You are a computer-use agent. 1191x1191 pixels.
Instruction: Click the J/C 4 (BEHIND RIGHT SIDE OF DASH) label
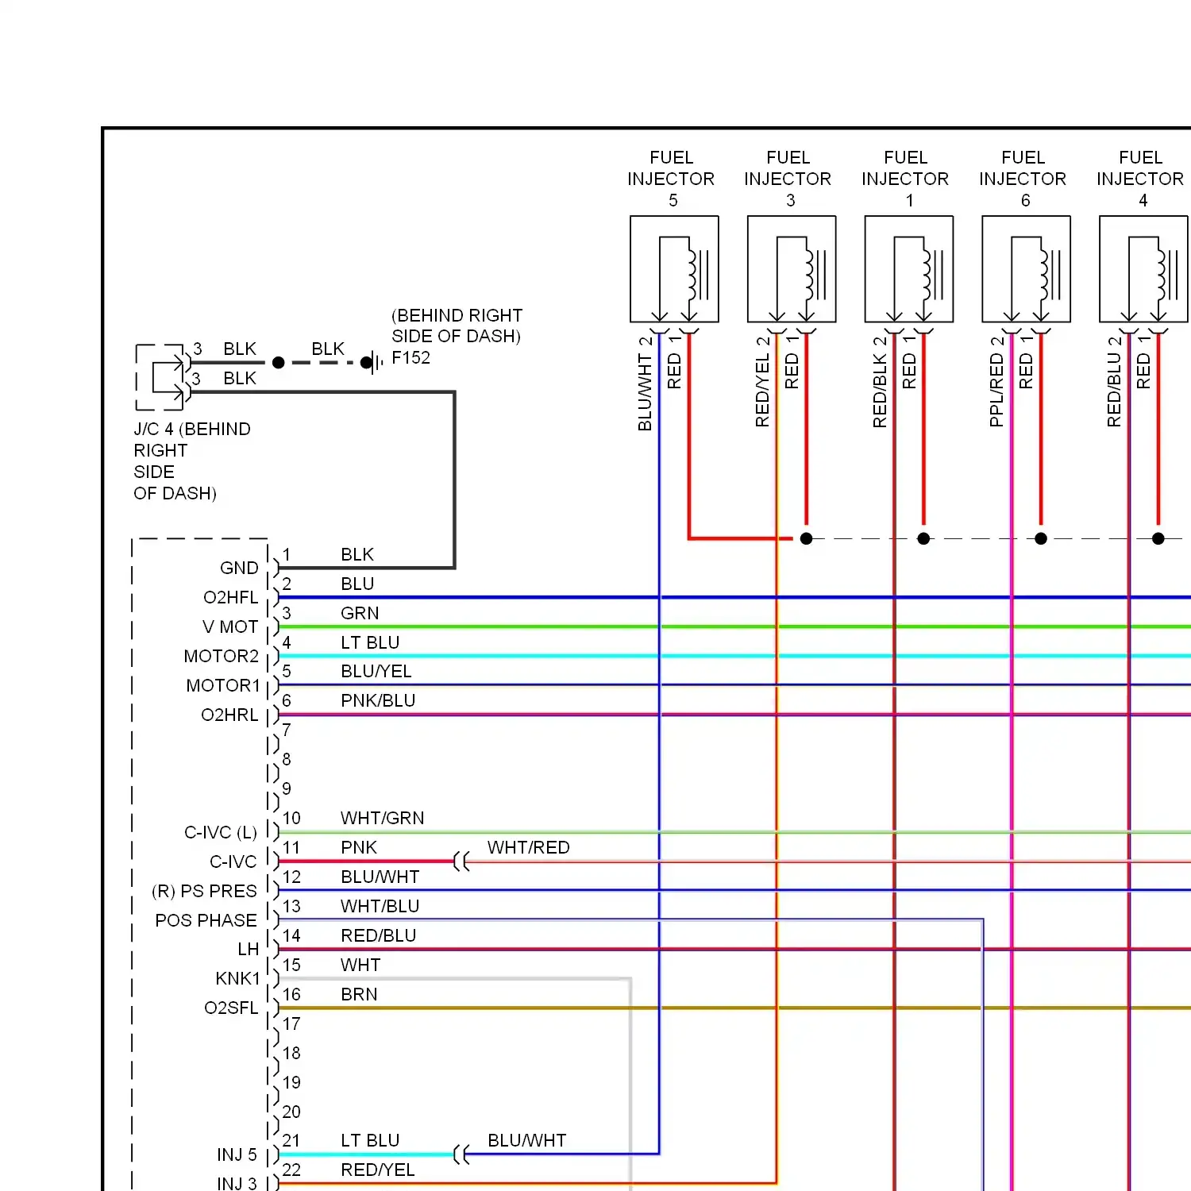[192, 461]
